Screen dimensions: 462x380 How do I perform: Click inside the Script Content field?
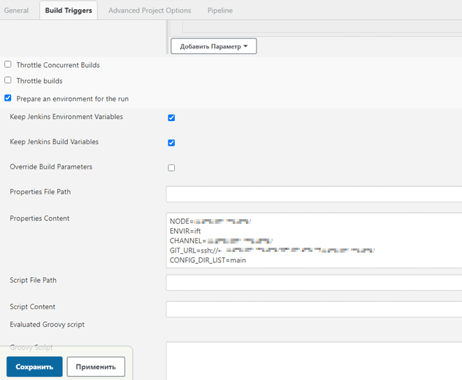coord(313,309)
